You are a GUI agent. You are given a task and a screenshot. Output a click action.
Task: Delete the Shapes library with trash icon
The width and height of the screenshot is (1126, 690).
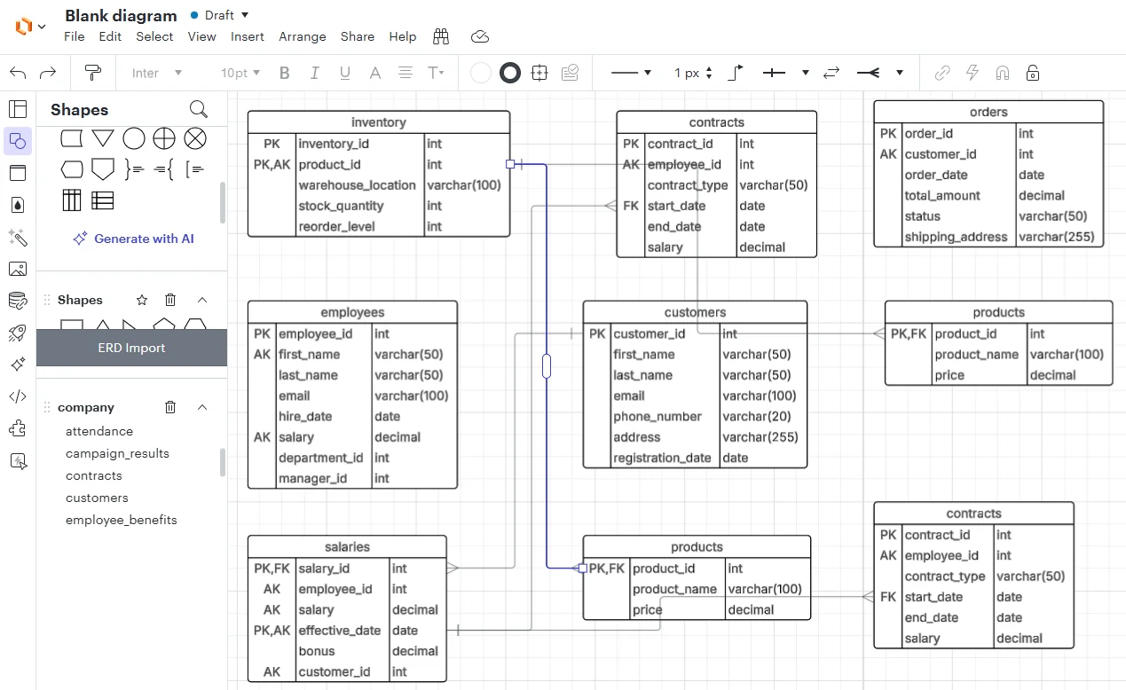(171, 300)
